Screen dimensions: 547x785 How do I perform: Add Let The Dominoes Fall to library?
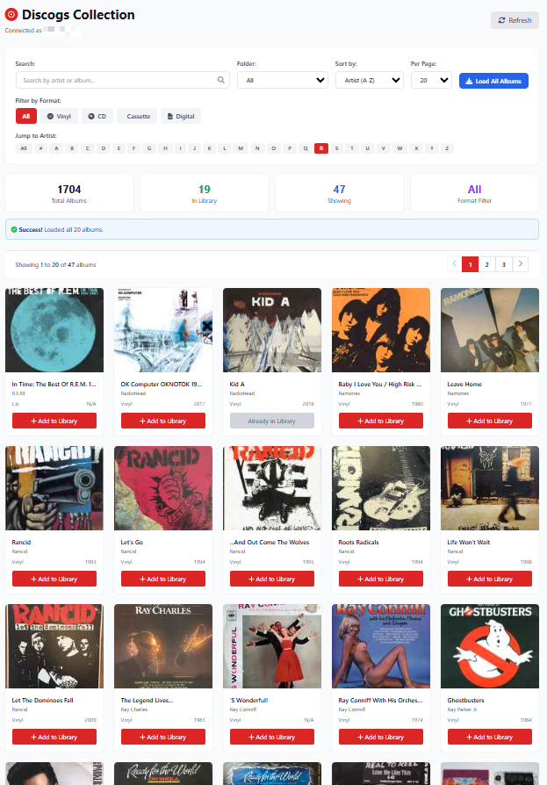point(54,737)
